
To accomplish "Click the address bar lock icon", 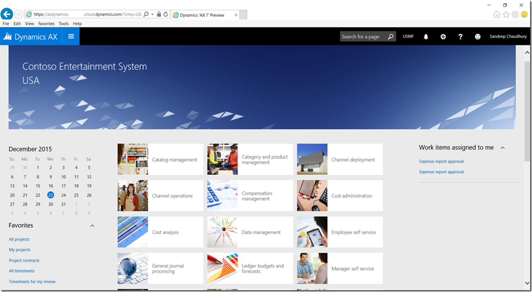I will click(159, 14).
